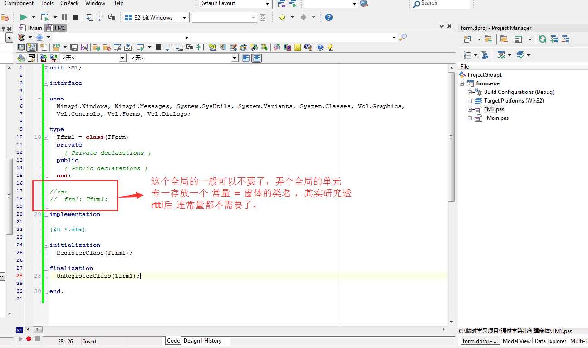The image size is (588, 348).
Task: Switch to the Design view tab
Action: click(191, 341)
